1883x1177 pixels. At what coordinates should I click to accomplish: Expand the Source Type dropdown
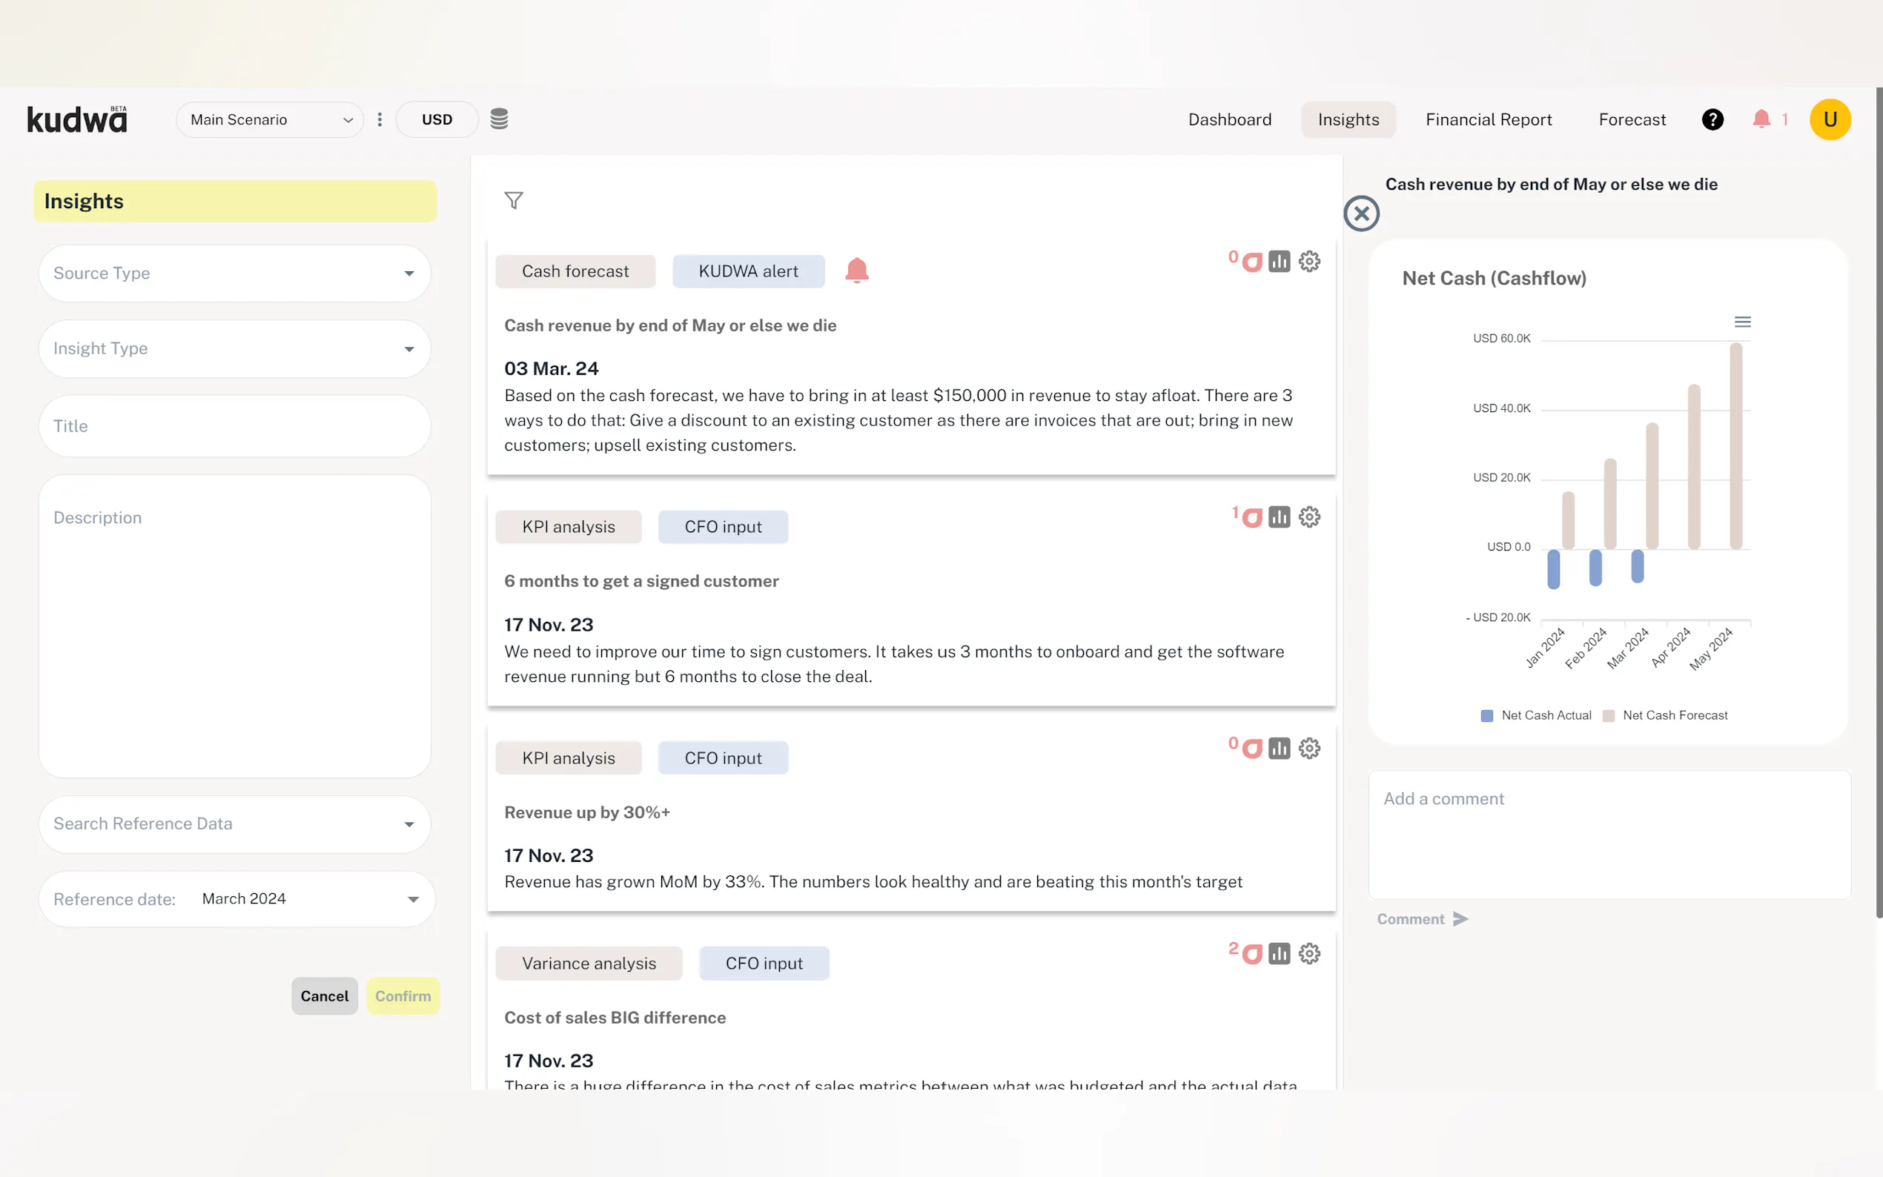234,273
